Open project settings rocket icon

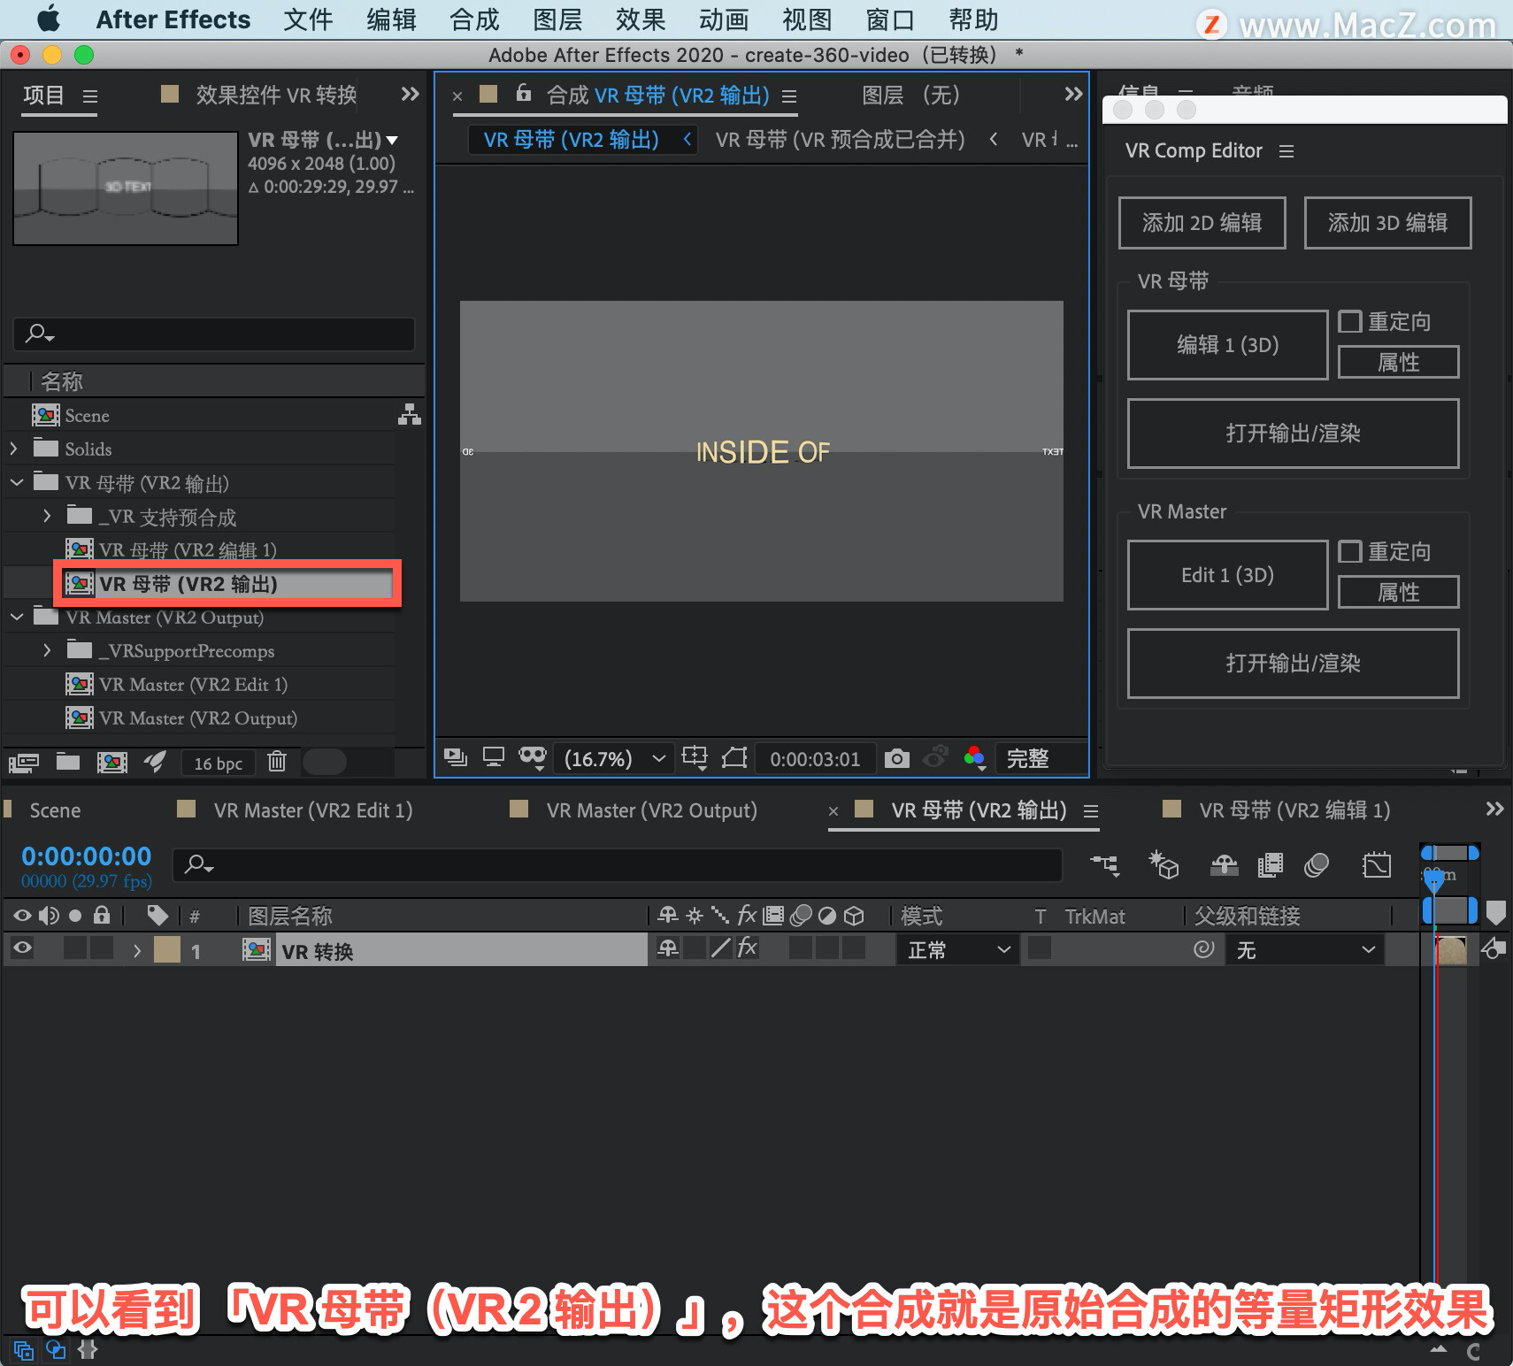click(155, 762)
